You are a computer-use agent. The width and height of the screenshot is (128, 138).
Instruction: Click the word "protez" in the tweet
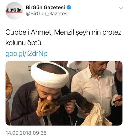[x=112, y=33]
